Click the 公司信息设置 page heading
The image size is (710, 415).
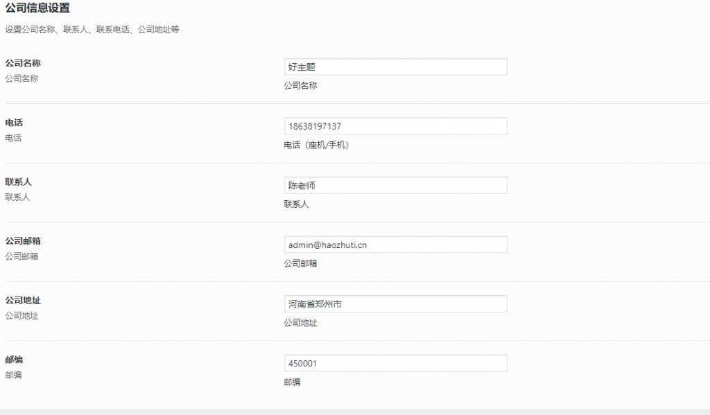coord(37,8)
